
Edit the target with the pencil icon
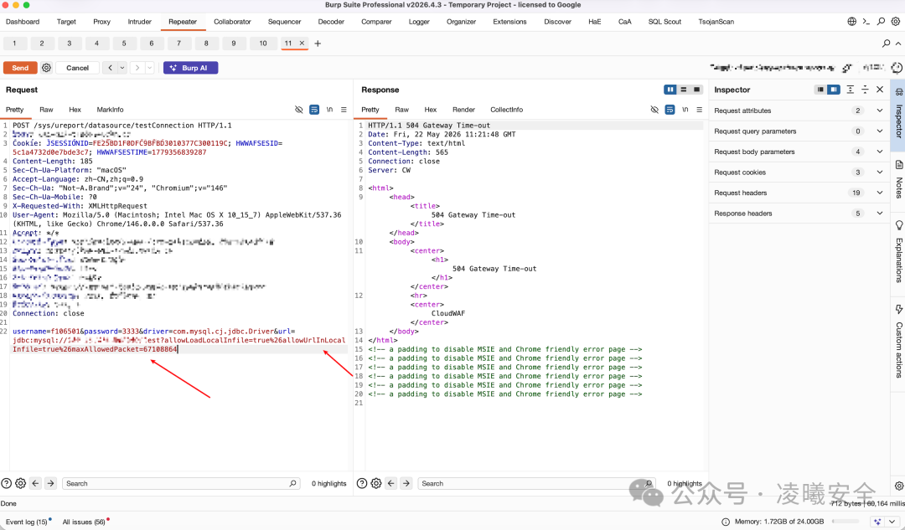(x=846, y=68)
